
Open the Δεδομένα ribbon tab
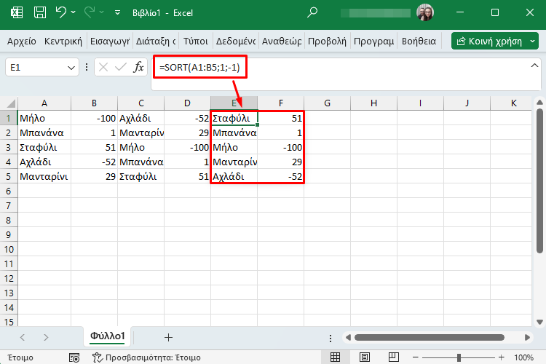236,41
